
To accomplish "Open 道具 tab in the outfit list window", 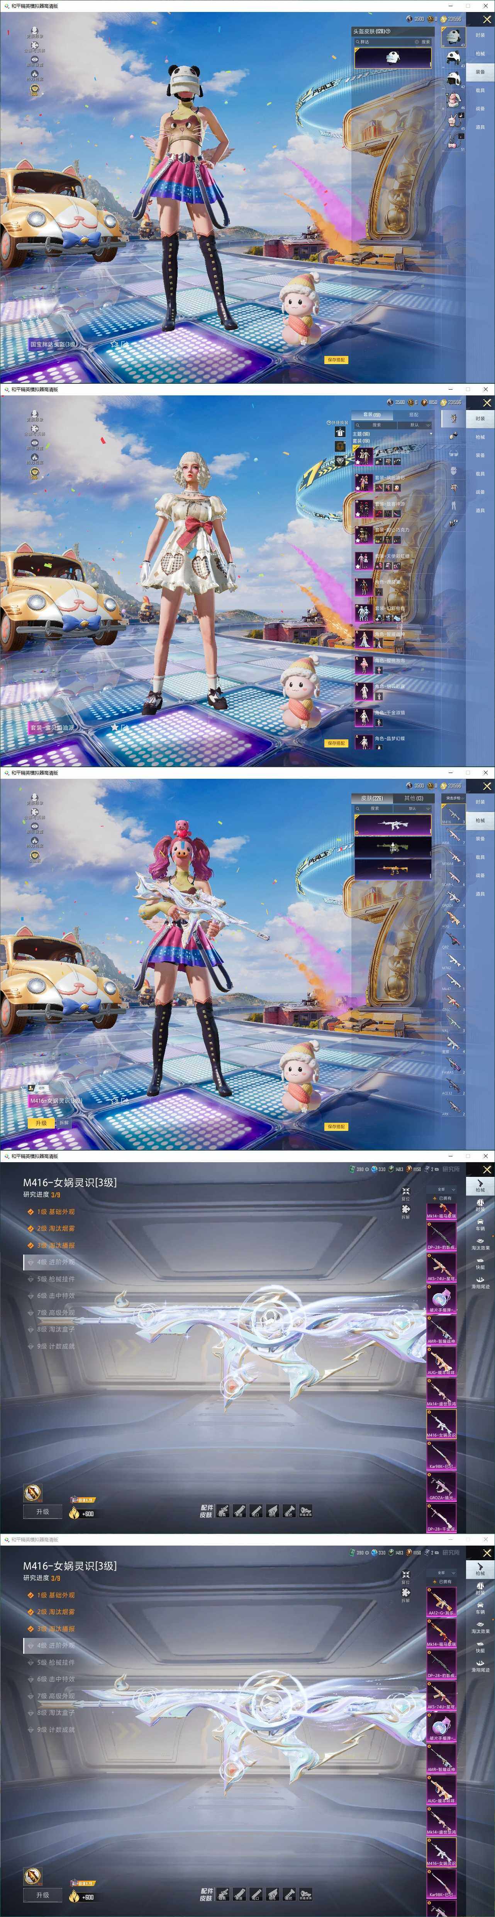I will [480, 511].
